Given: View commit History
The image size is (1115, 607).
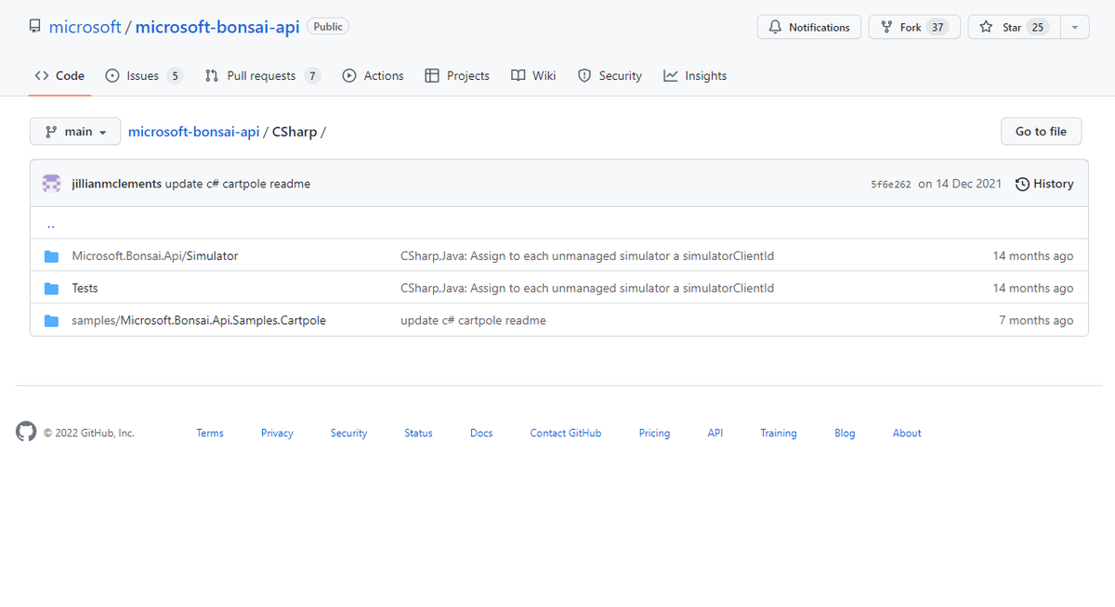Looking at the screenshot, I should [x=1044, y=184].
